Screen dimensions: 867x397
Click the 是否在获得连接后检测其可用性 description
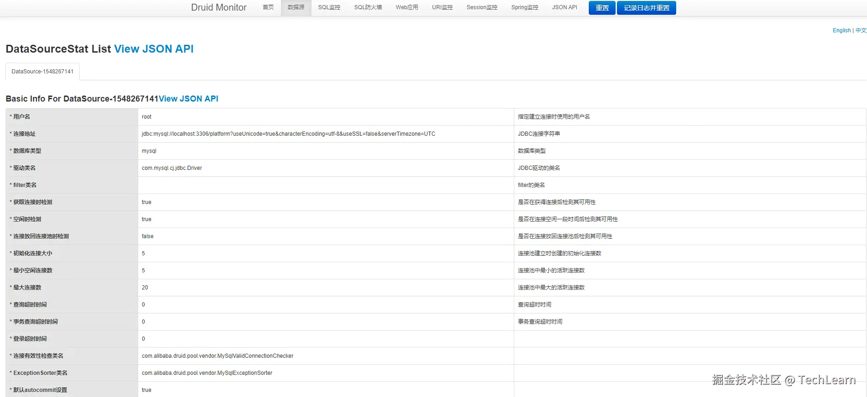pos(557,202)
